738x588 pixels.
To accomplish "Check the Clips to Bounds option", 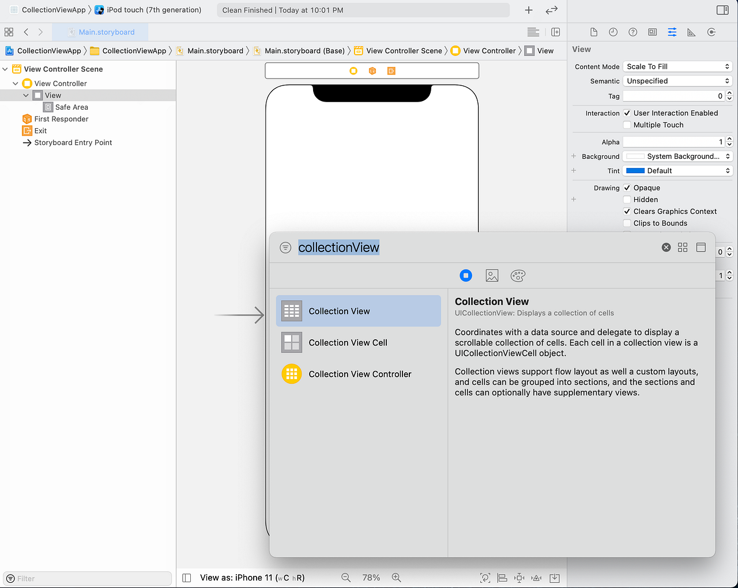I will click(x=627, y=223).
